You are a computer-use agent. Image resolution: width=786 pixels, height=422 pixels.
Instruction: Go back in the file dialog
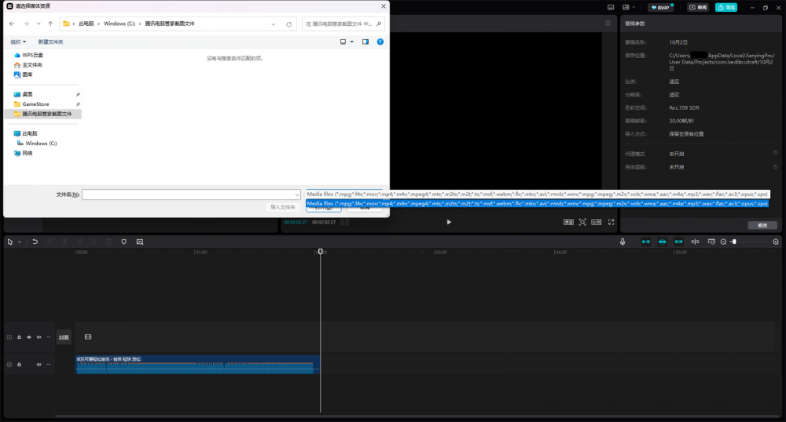(12, 24)
